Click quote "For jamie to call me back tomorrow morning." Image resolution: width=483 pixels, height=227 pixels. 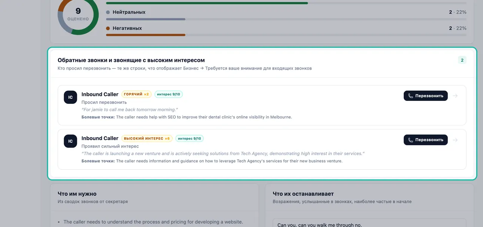coord(130,110)
